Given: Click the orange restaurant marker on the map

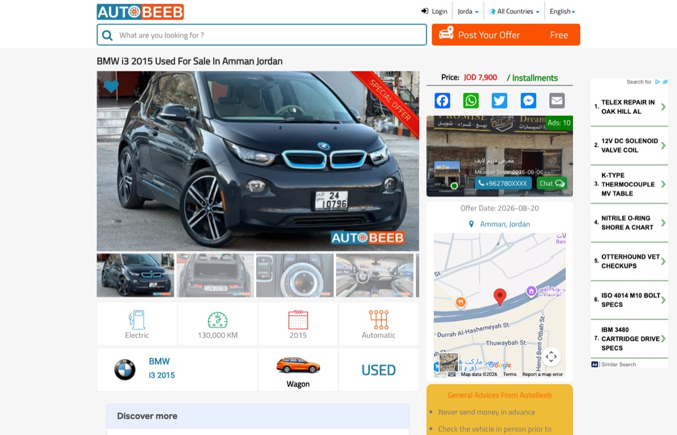Looking at the screenshot, I should pyautogui.click(x=461, y=302).
